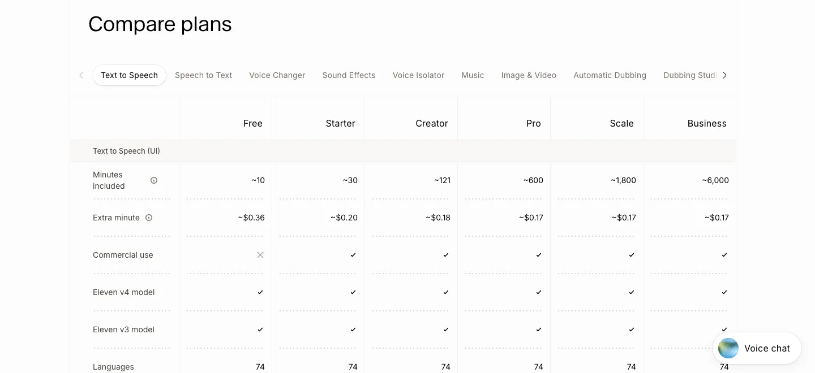The height and width of the screenshot is (373, 815).
Task: Show more tabs with the right chevron
Action: tap(724, 75)
